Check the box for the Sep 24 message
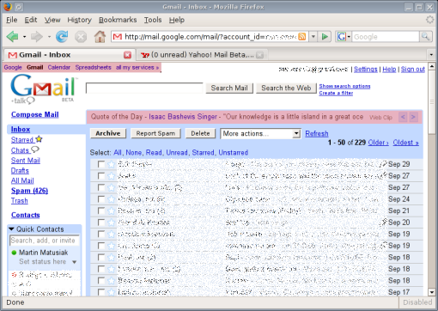438x311 pixels. [100, 199]
